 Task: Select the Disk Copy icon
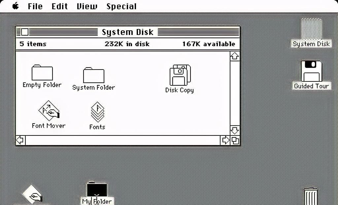click(x=180, y=75)
